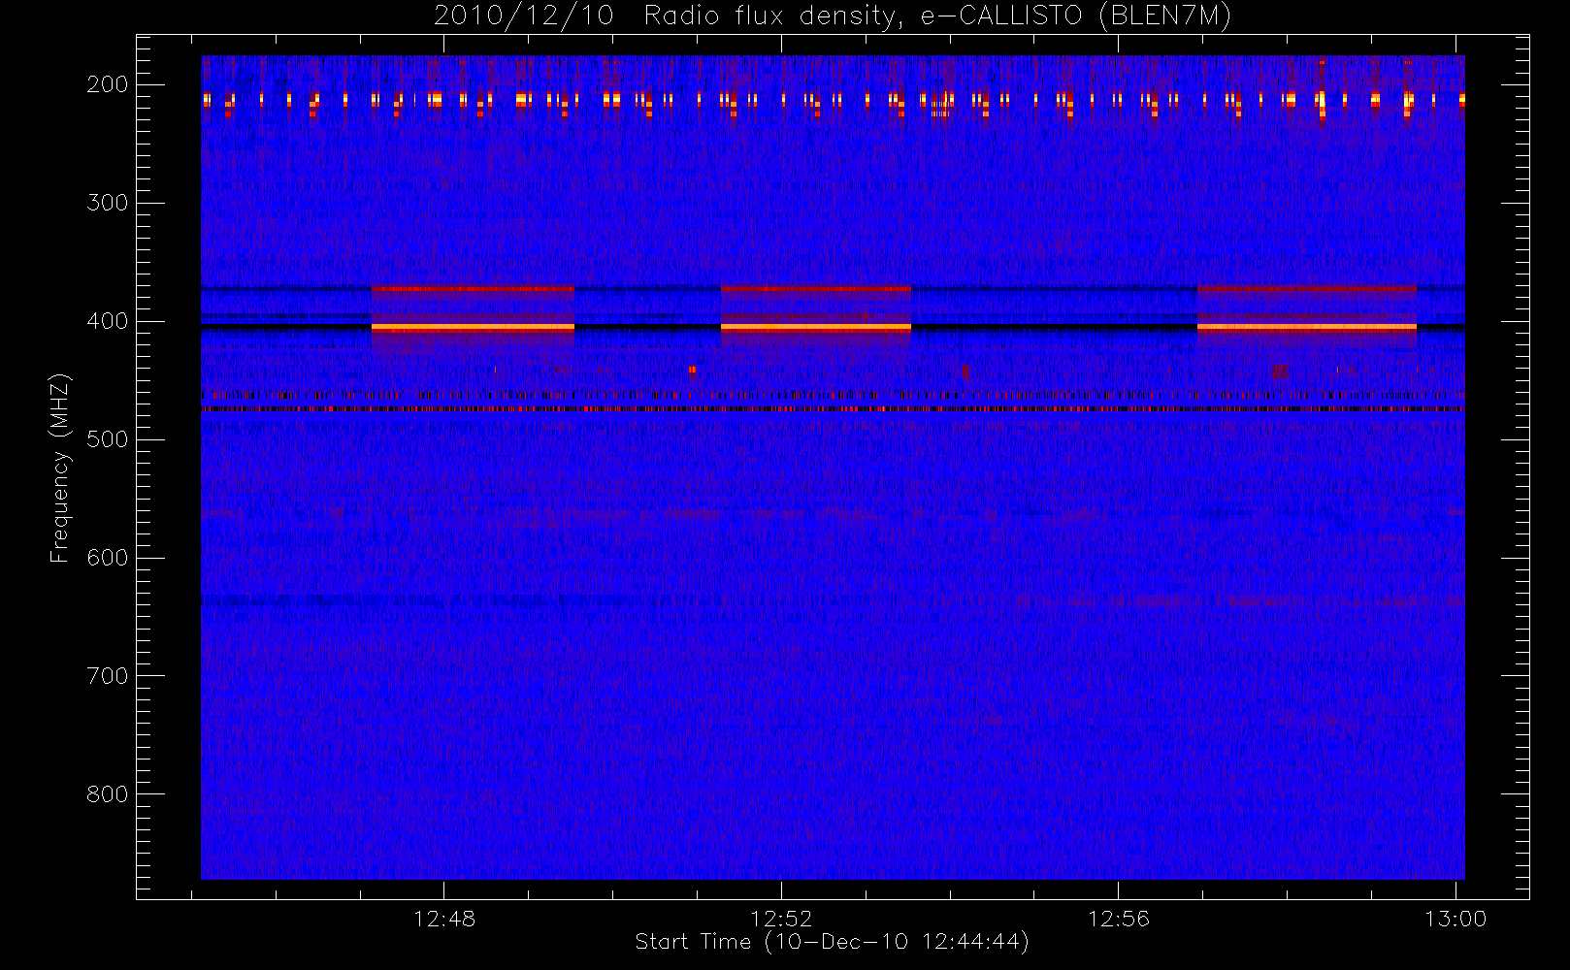The height and width of the screenshot is (970, 1570).
Task: Select the 800 frequency axis label
Action: coord(108,794)
